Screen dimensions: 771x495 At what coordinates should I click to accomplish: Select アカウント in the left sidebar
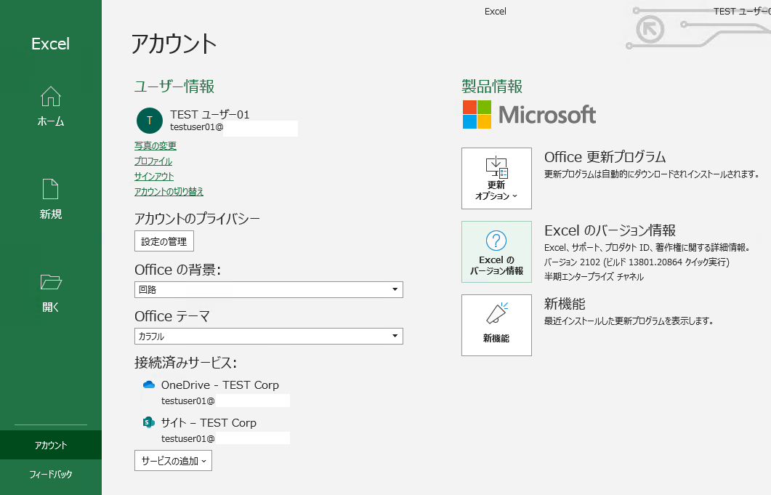coord(51,445)
